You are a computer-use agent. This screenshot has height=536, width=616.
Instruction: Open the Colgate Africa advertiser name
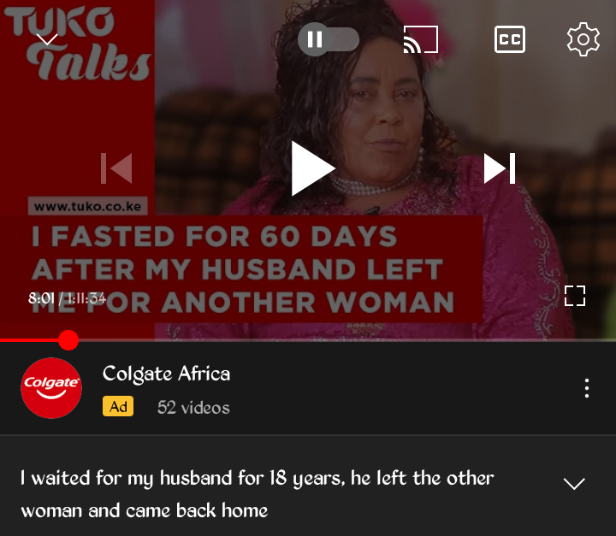click(x=166, y=374)
